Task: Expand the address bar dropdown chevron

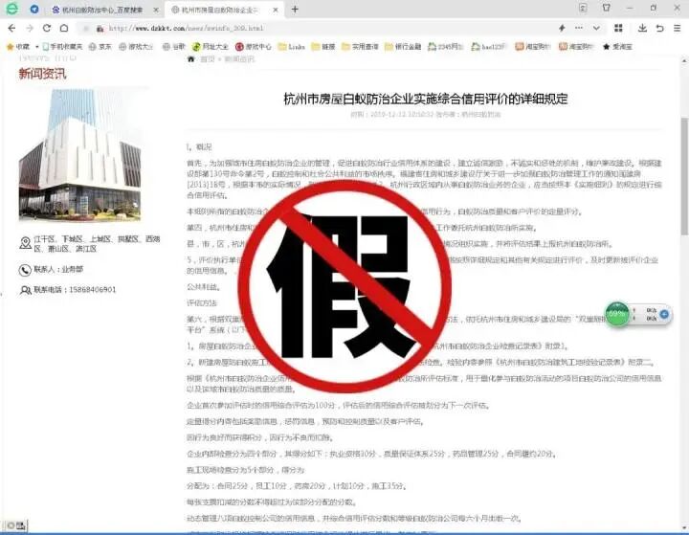Action: click(596, 28)
